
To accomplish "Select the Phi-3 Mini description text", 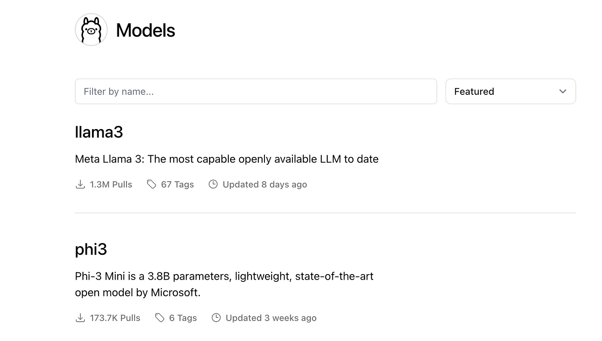I will pos(224,284).
